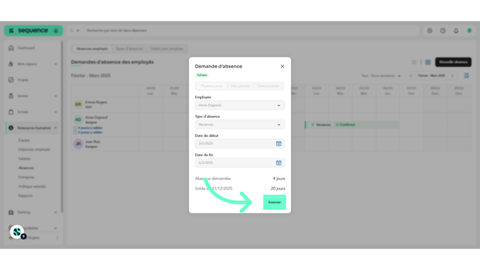Viewport: 480px width, 270px height.
Task: Switch to the Solde jours employé tab
Action: pyautogui.click(x=167, y=49)
